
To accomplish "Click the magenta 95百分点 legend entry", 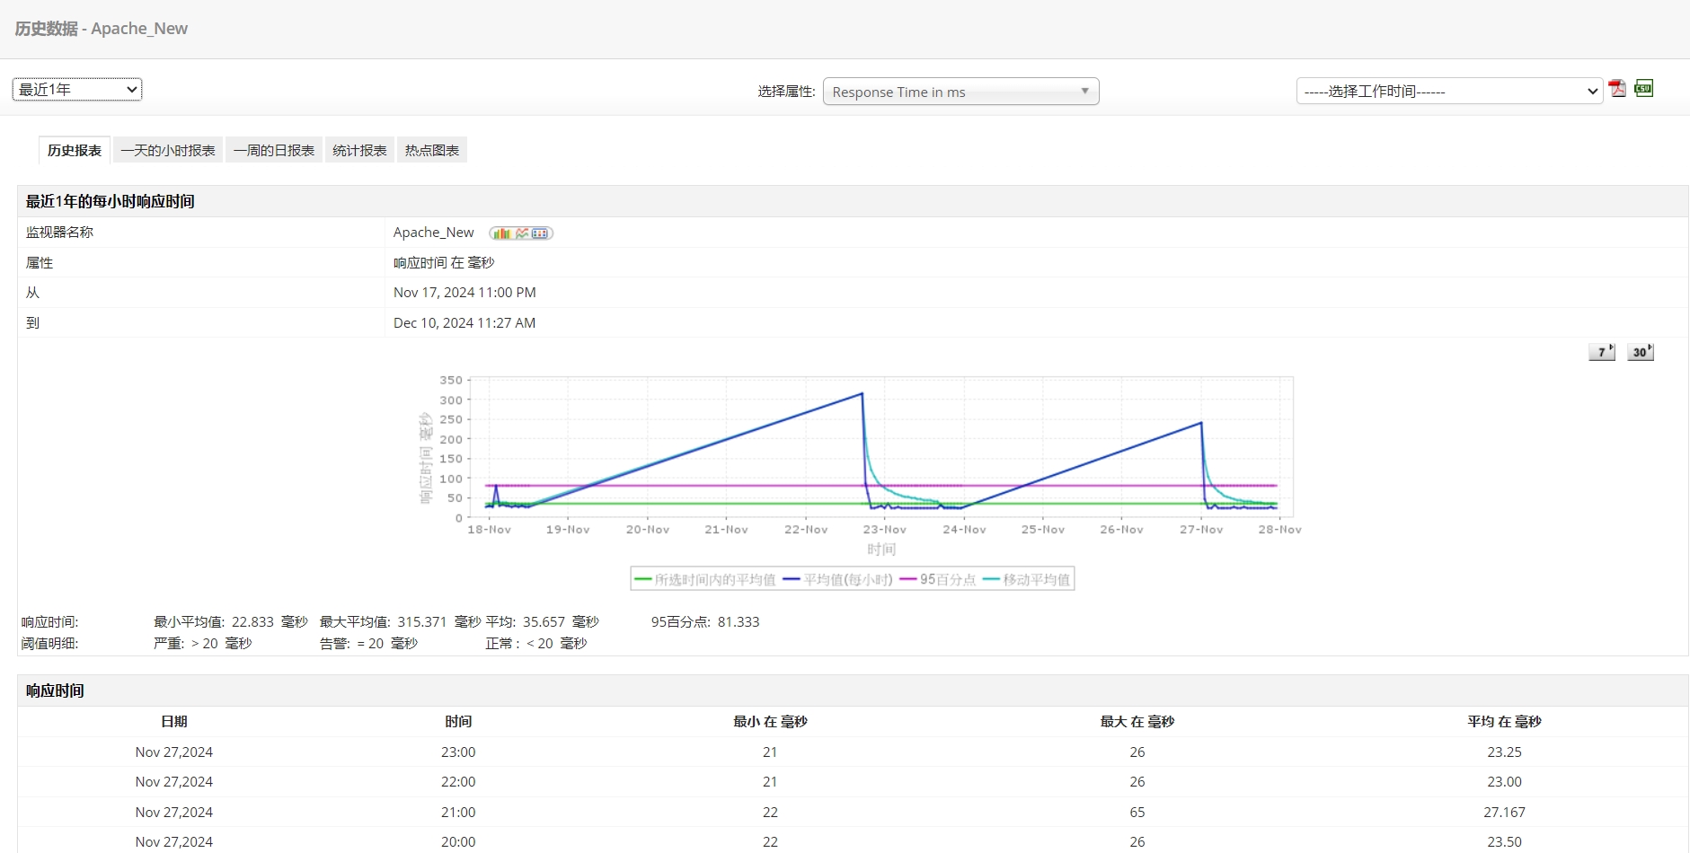I will 937,580.
